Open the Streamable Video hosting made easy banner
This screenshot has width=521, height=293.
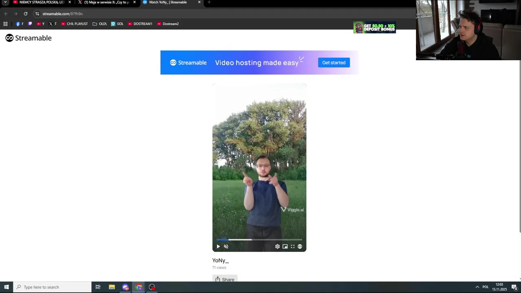click(259, 62)
